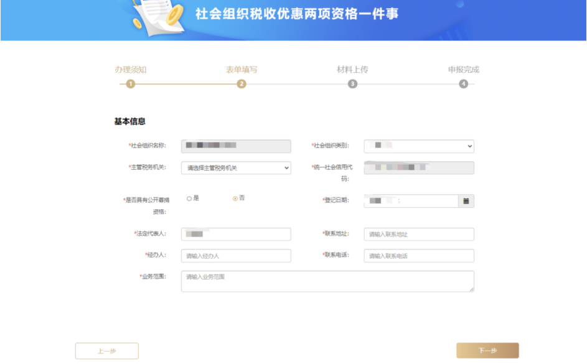Open the registration date calendar picker
Viewport: 587px width, 364px height.
tap(466, 201)
